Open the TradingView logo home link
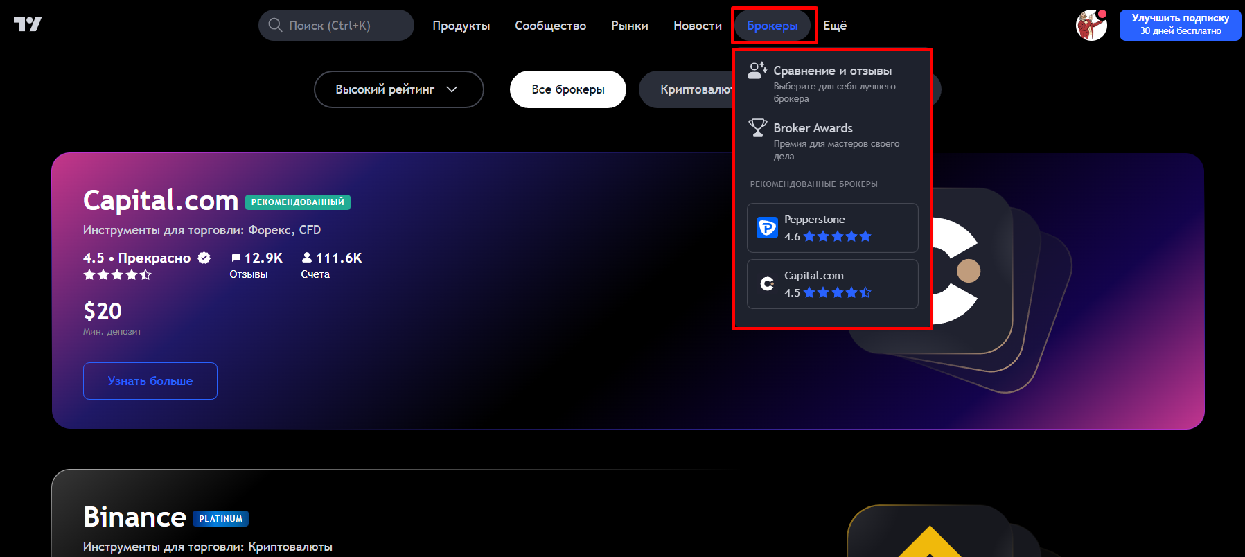 coord(28,24)
